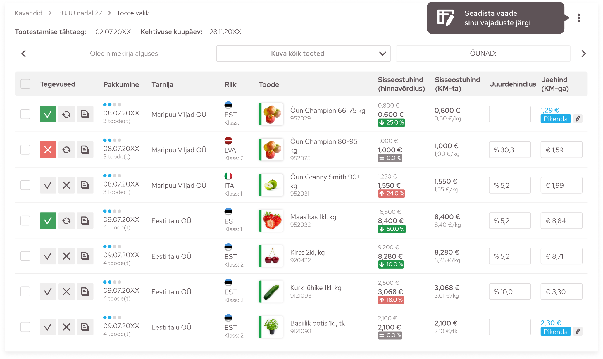
Task: Click the undo refresh icon in Maasikas row
Action: [66, 220]
